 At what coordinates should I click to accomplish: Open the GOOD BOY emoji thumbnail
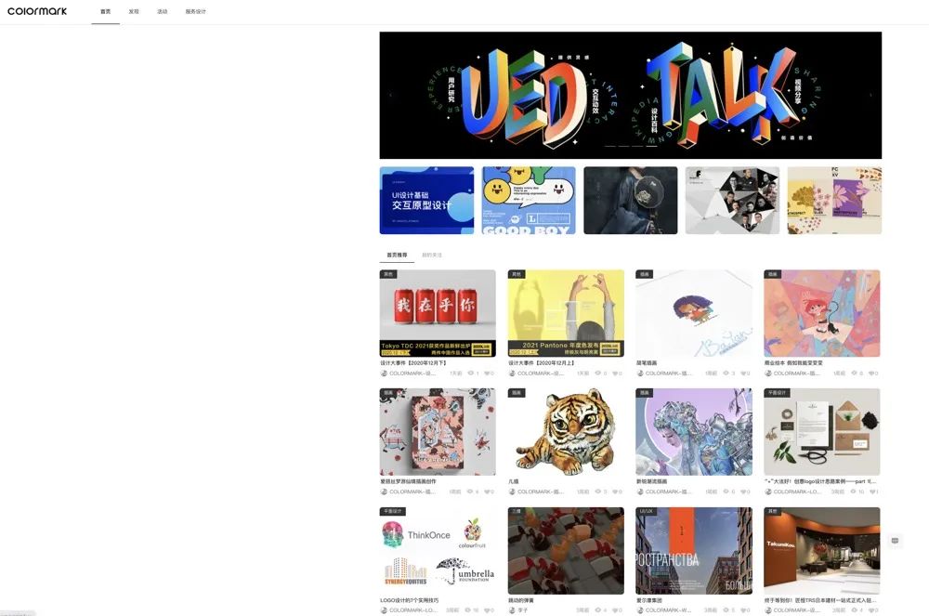tap(529, 200)
